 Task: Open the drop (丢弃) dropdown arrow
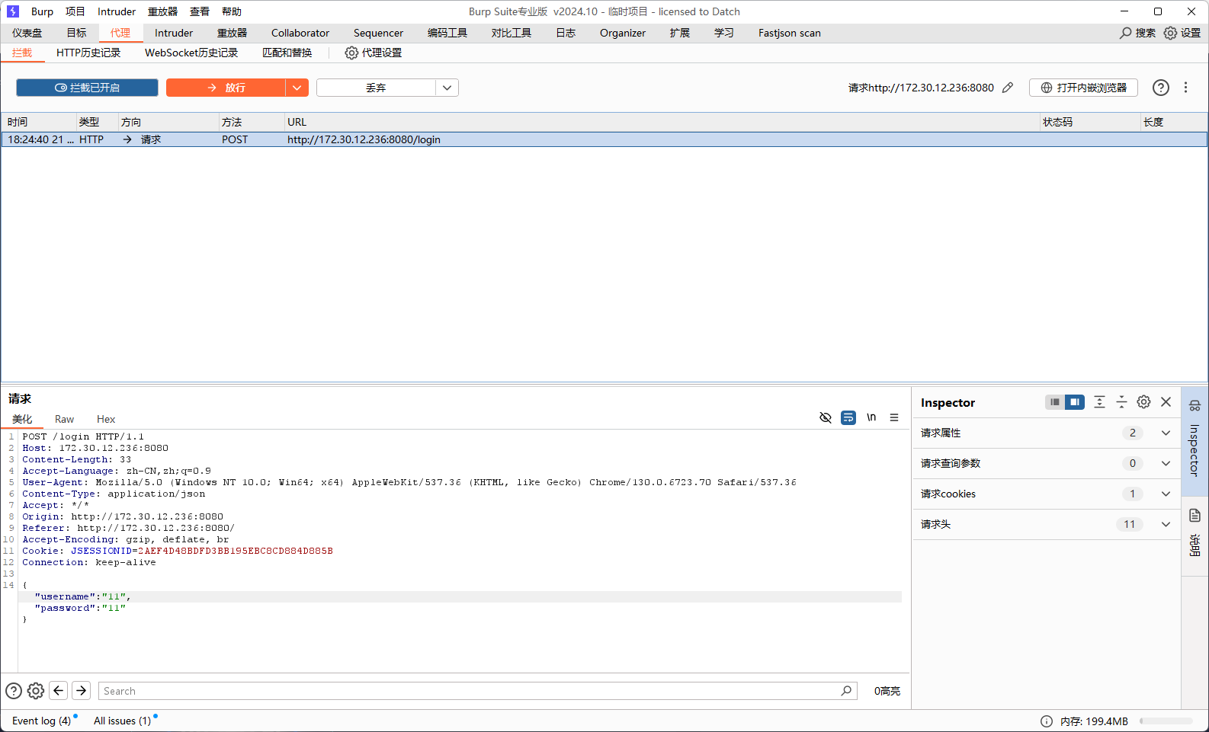click(x=447, y=88)
